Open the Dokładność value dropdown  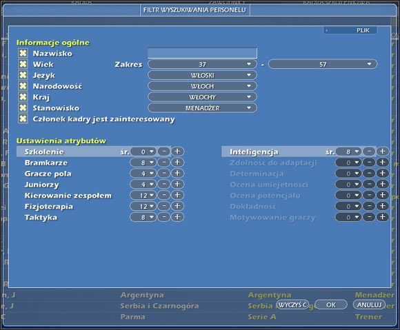[348, 207]
